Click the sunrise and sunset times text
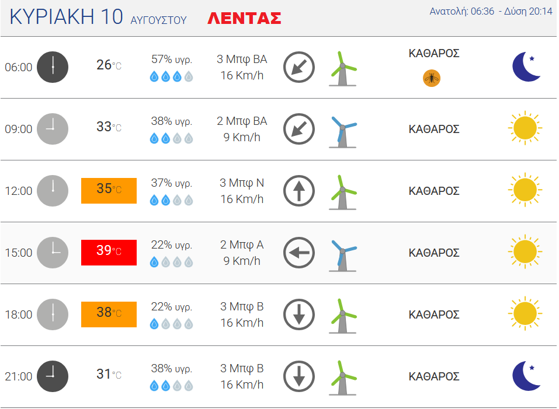Image resolution: width=559 pixels, height=409 pixels. [x=491, y=12]
